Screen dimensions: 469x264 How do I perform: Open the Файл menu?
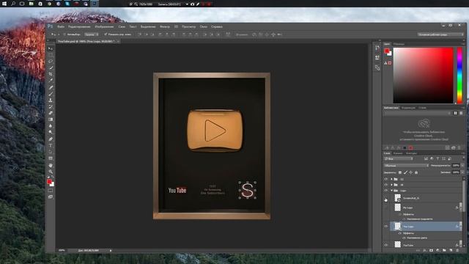point(61,26)
